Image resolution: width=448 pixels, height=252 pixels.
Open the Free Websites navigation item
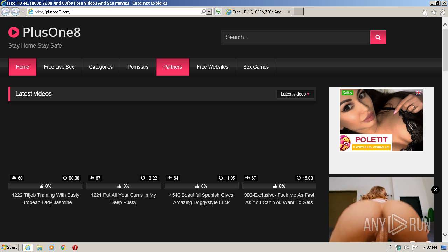[212, 67]
